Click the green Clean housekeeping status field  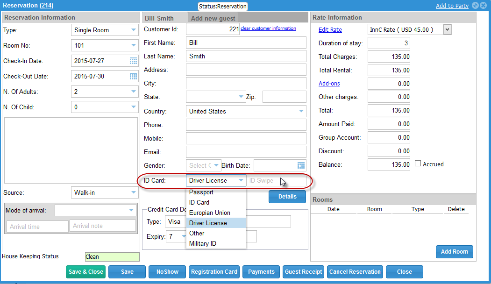(x=112, y=256)
